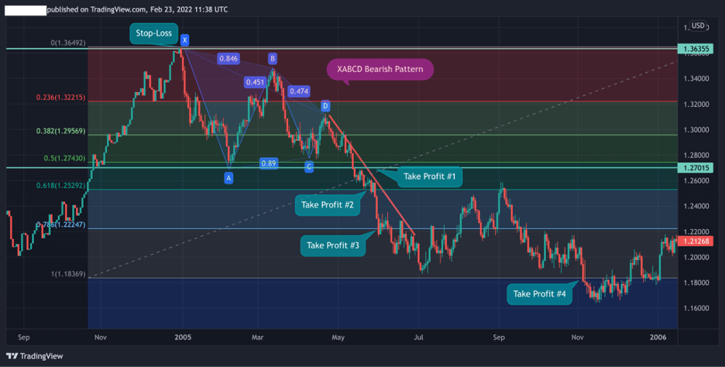Click the Sep label following Jul

coord(499,338)
